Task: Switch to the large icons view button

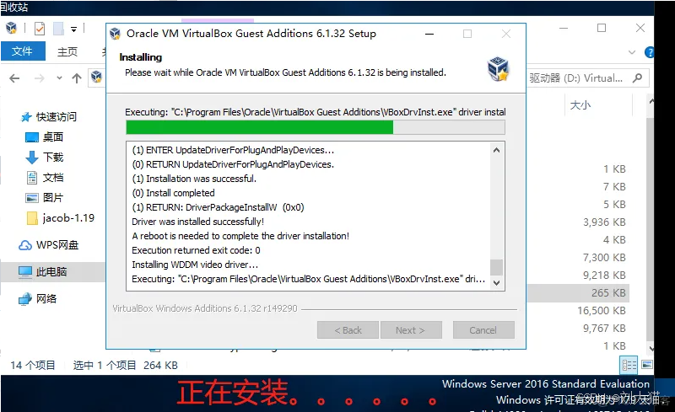Action: click(646, 365)
